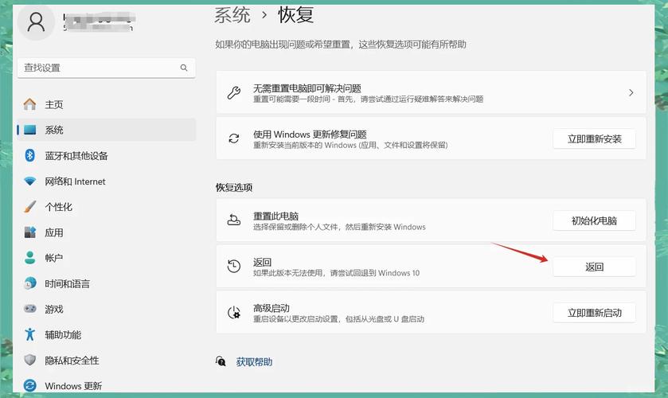Screen dimensions: 668x398
Task: Click the 返回 rollback button
Action: [x=594, y=267]
